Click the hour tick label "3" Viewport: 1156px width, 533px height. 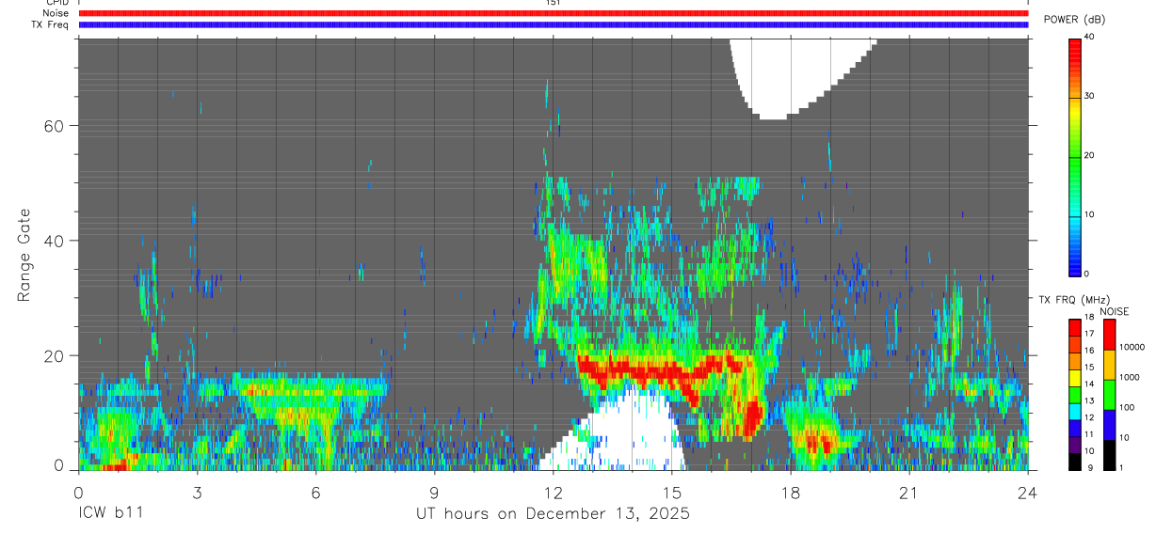(198, 493)
